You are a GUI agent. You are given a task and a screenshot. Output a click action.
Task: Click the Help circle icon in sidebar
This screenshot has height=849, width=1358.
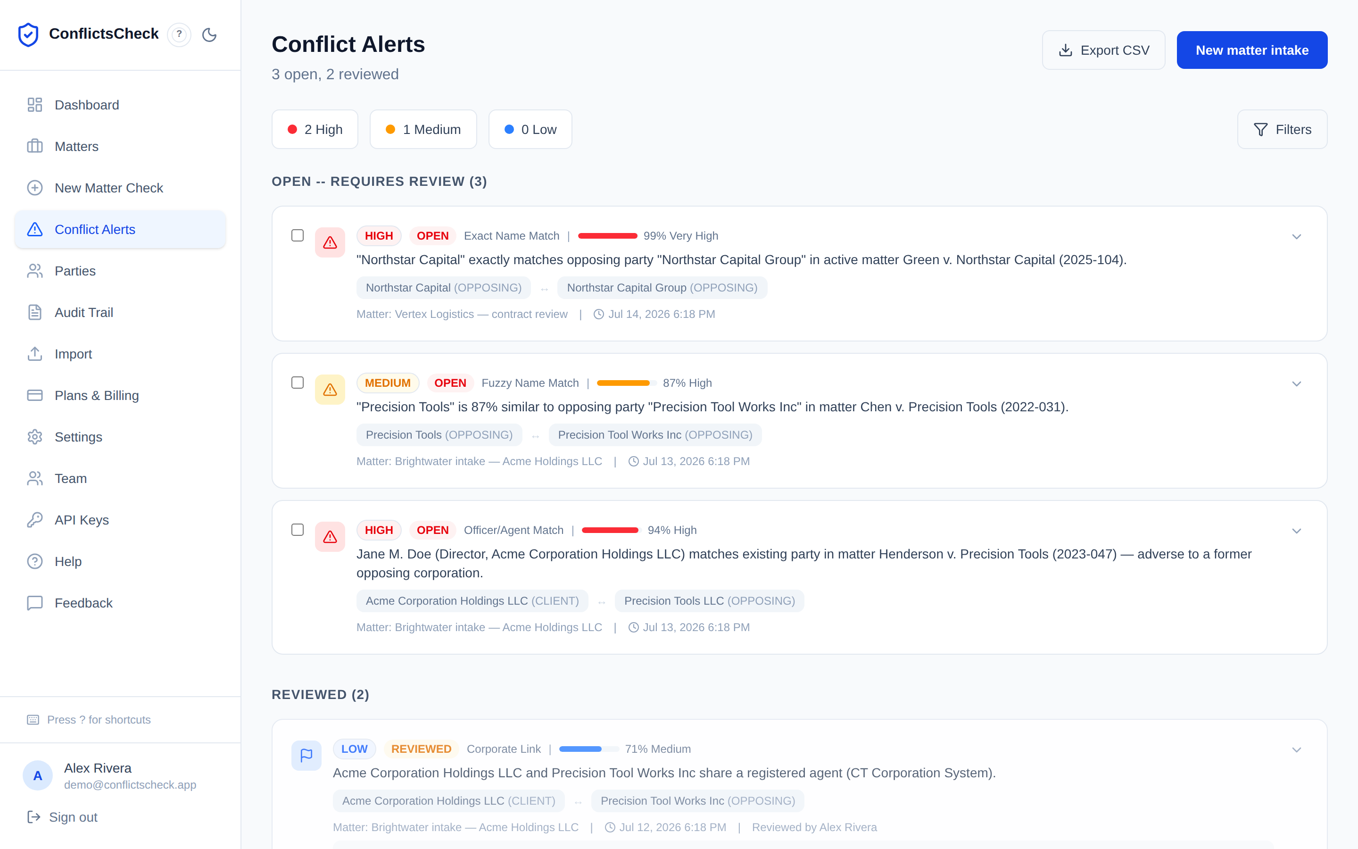click(x=35, y=562)
